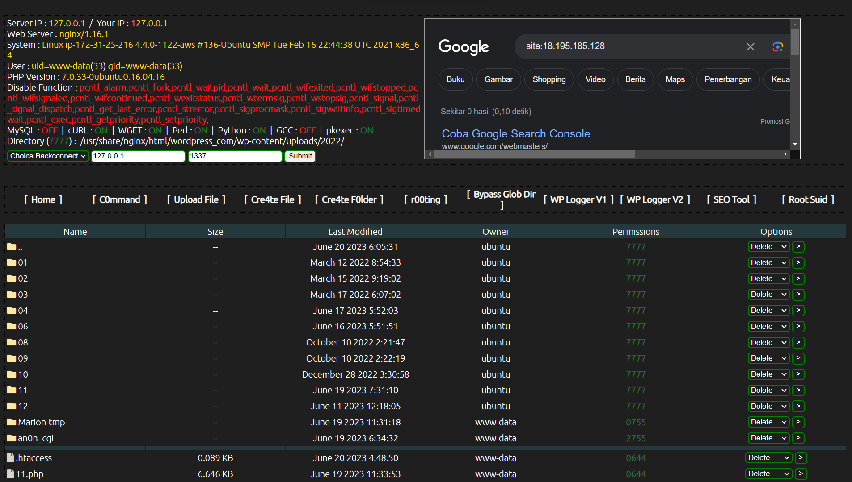Click the embedded frame vertical scrollbar thumb
Image resolution: width=852 pixels, height=482 pixels.
[x=795, y=42]
